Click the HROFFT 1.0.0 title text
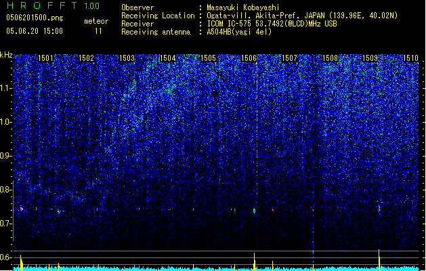The image size is (426, 271). pos(54,5)
